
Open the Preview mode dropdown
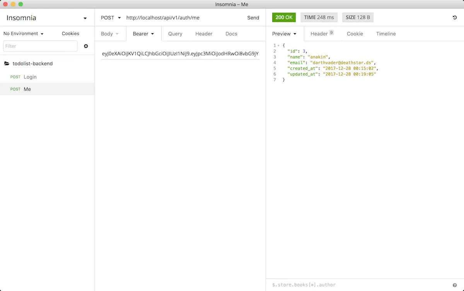285,34
